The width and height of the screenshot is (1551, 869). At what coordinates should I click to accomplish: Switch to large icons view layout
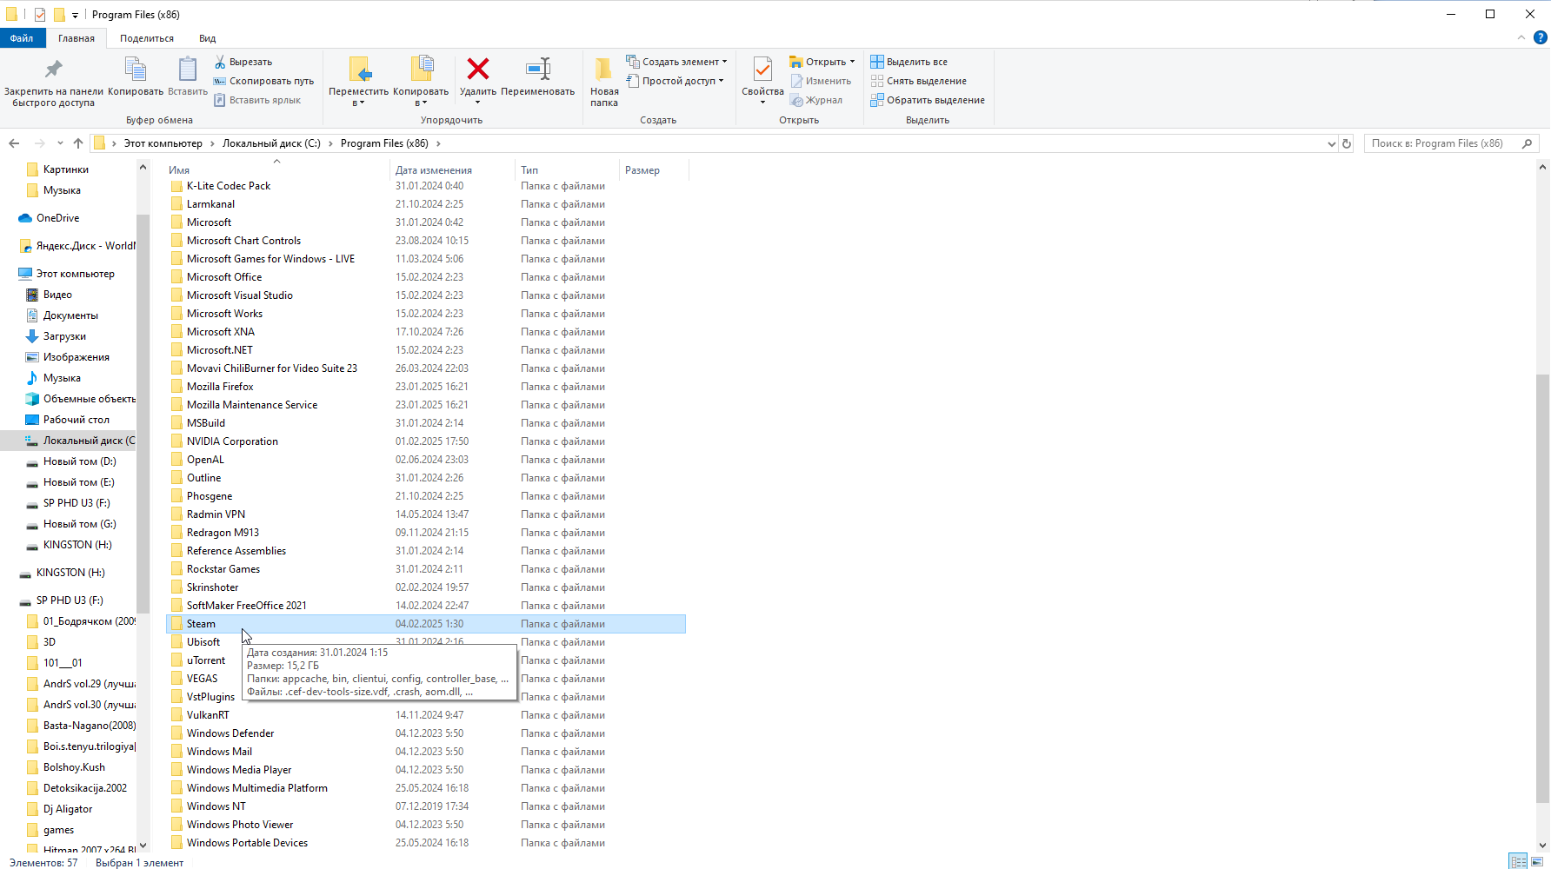point(1536,861)
